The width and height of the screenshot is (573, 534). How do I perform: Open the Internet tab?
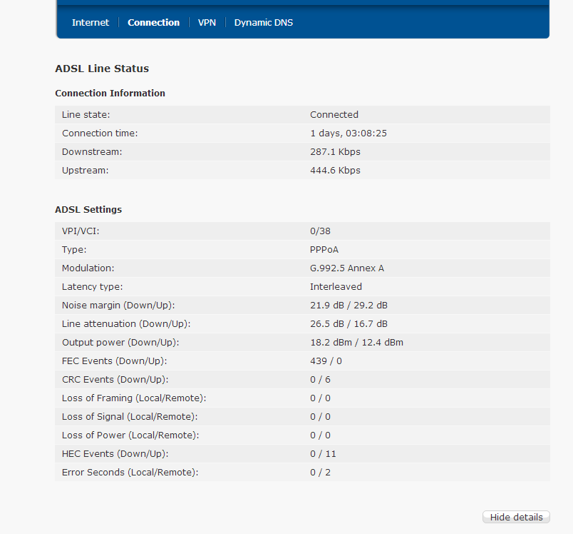[91, 23]
